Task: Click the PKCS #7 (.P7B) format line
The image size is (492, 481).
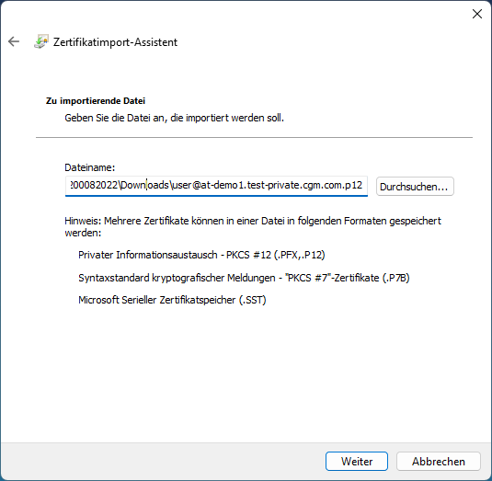Action: point(244,278)
